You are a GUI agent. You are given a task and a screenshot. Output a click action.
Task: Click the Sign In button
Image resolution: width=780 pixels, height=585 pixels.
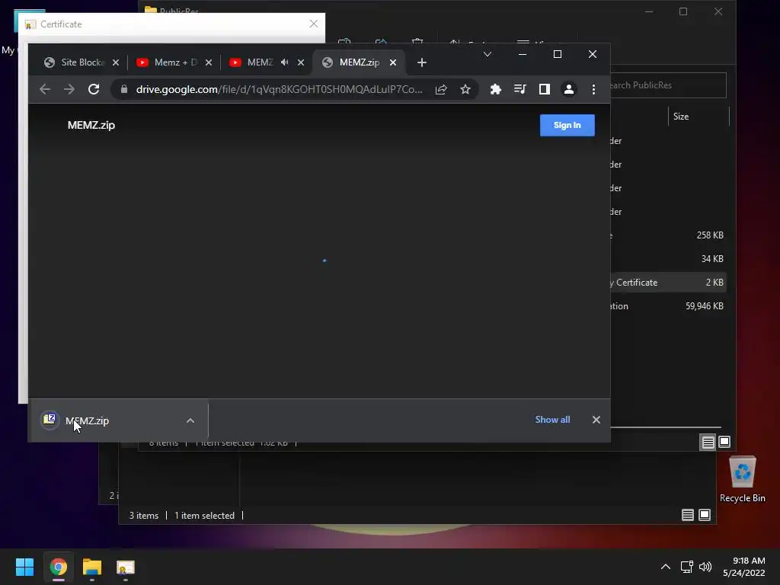[567, 126]
